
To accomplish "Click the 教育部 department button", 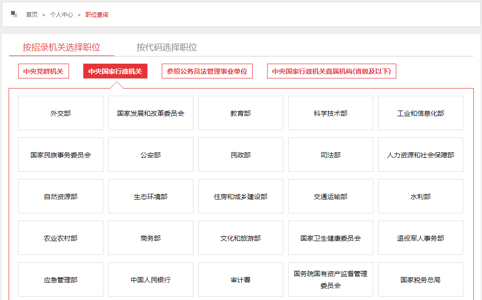I will click(x=240, y=113).
